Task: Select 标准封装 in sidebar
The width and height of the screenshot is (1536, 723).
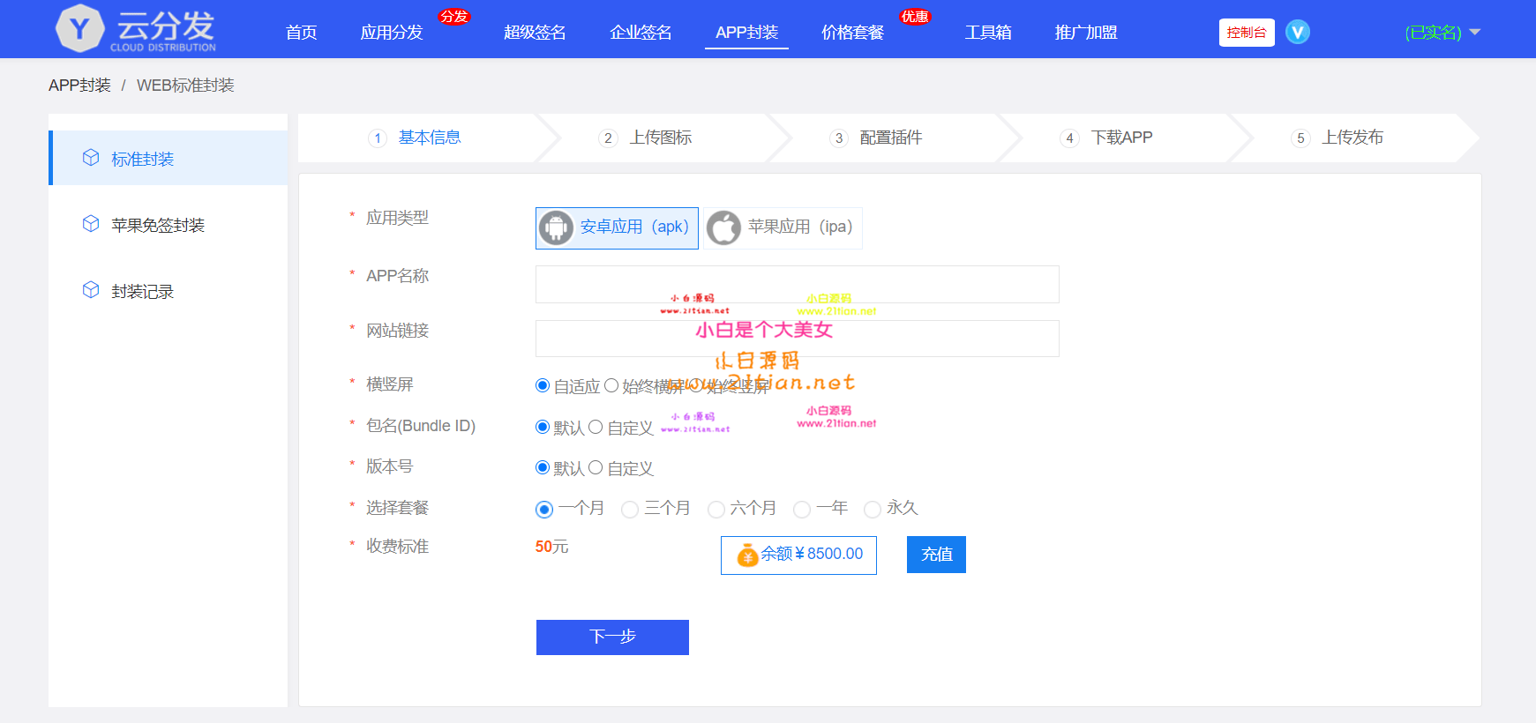Action: [x=169, y=158]
